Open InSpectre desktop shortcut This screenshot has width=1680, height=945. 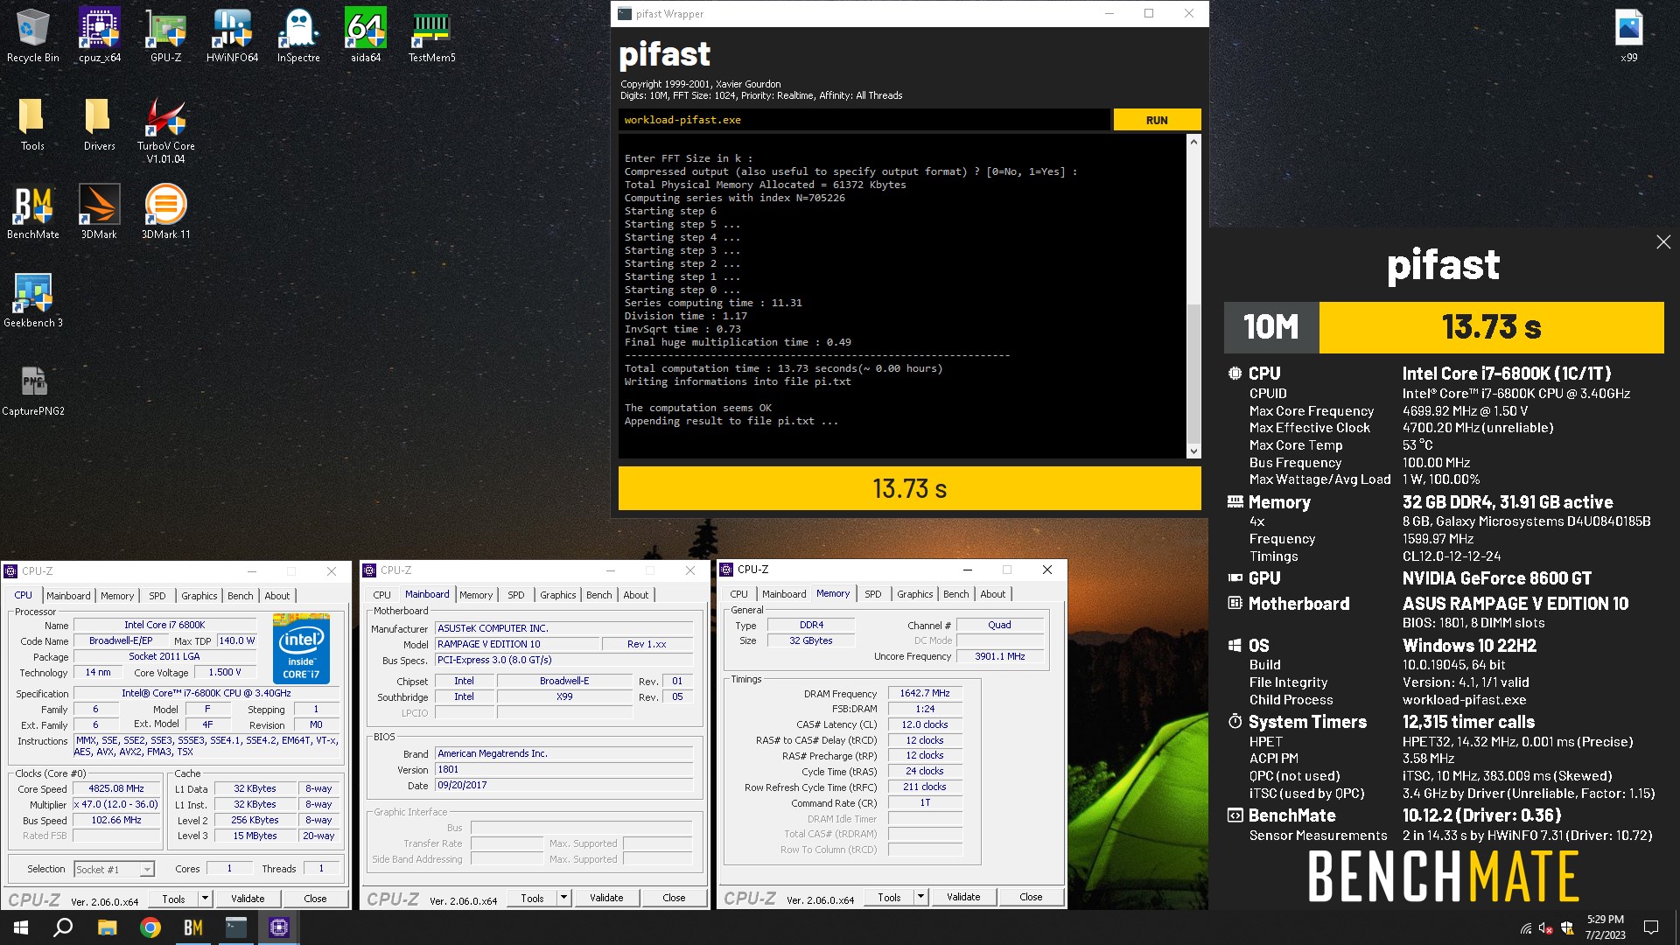pos(298,35)
